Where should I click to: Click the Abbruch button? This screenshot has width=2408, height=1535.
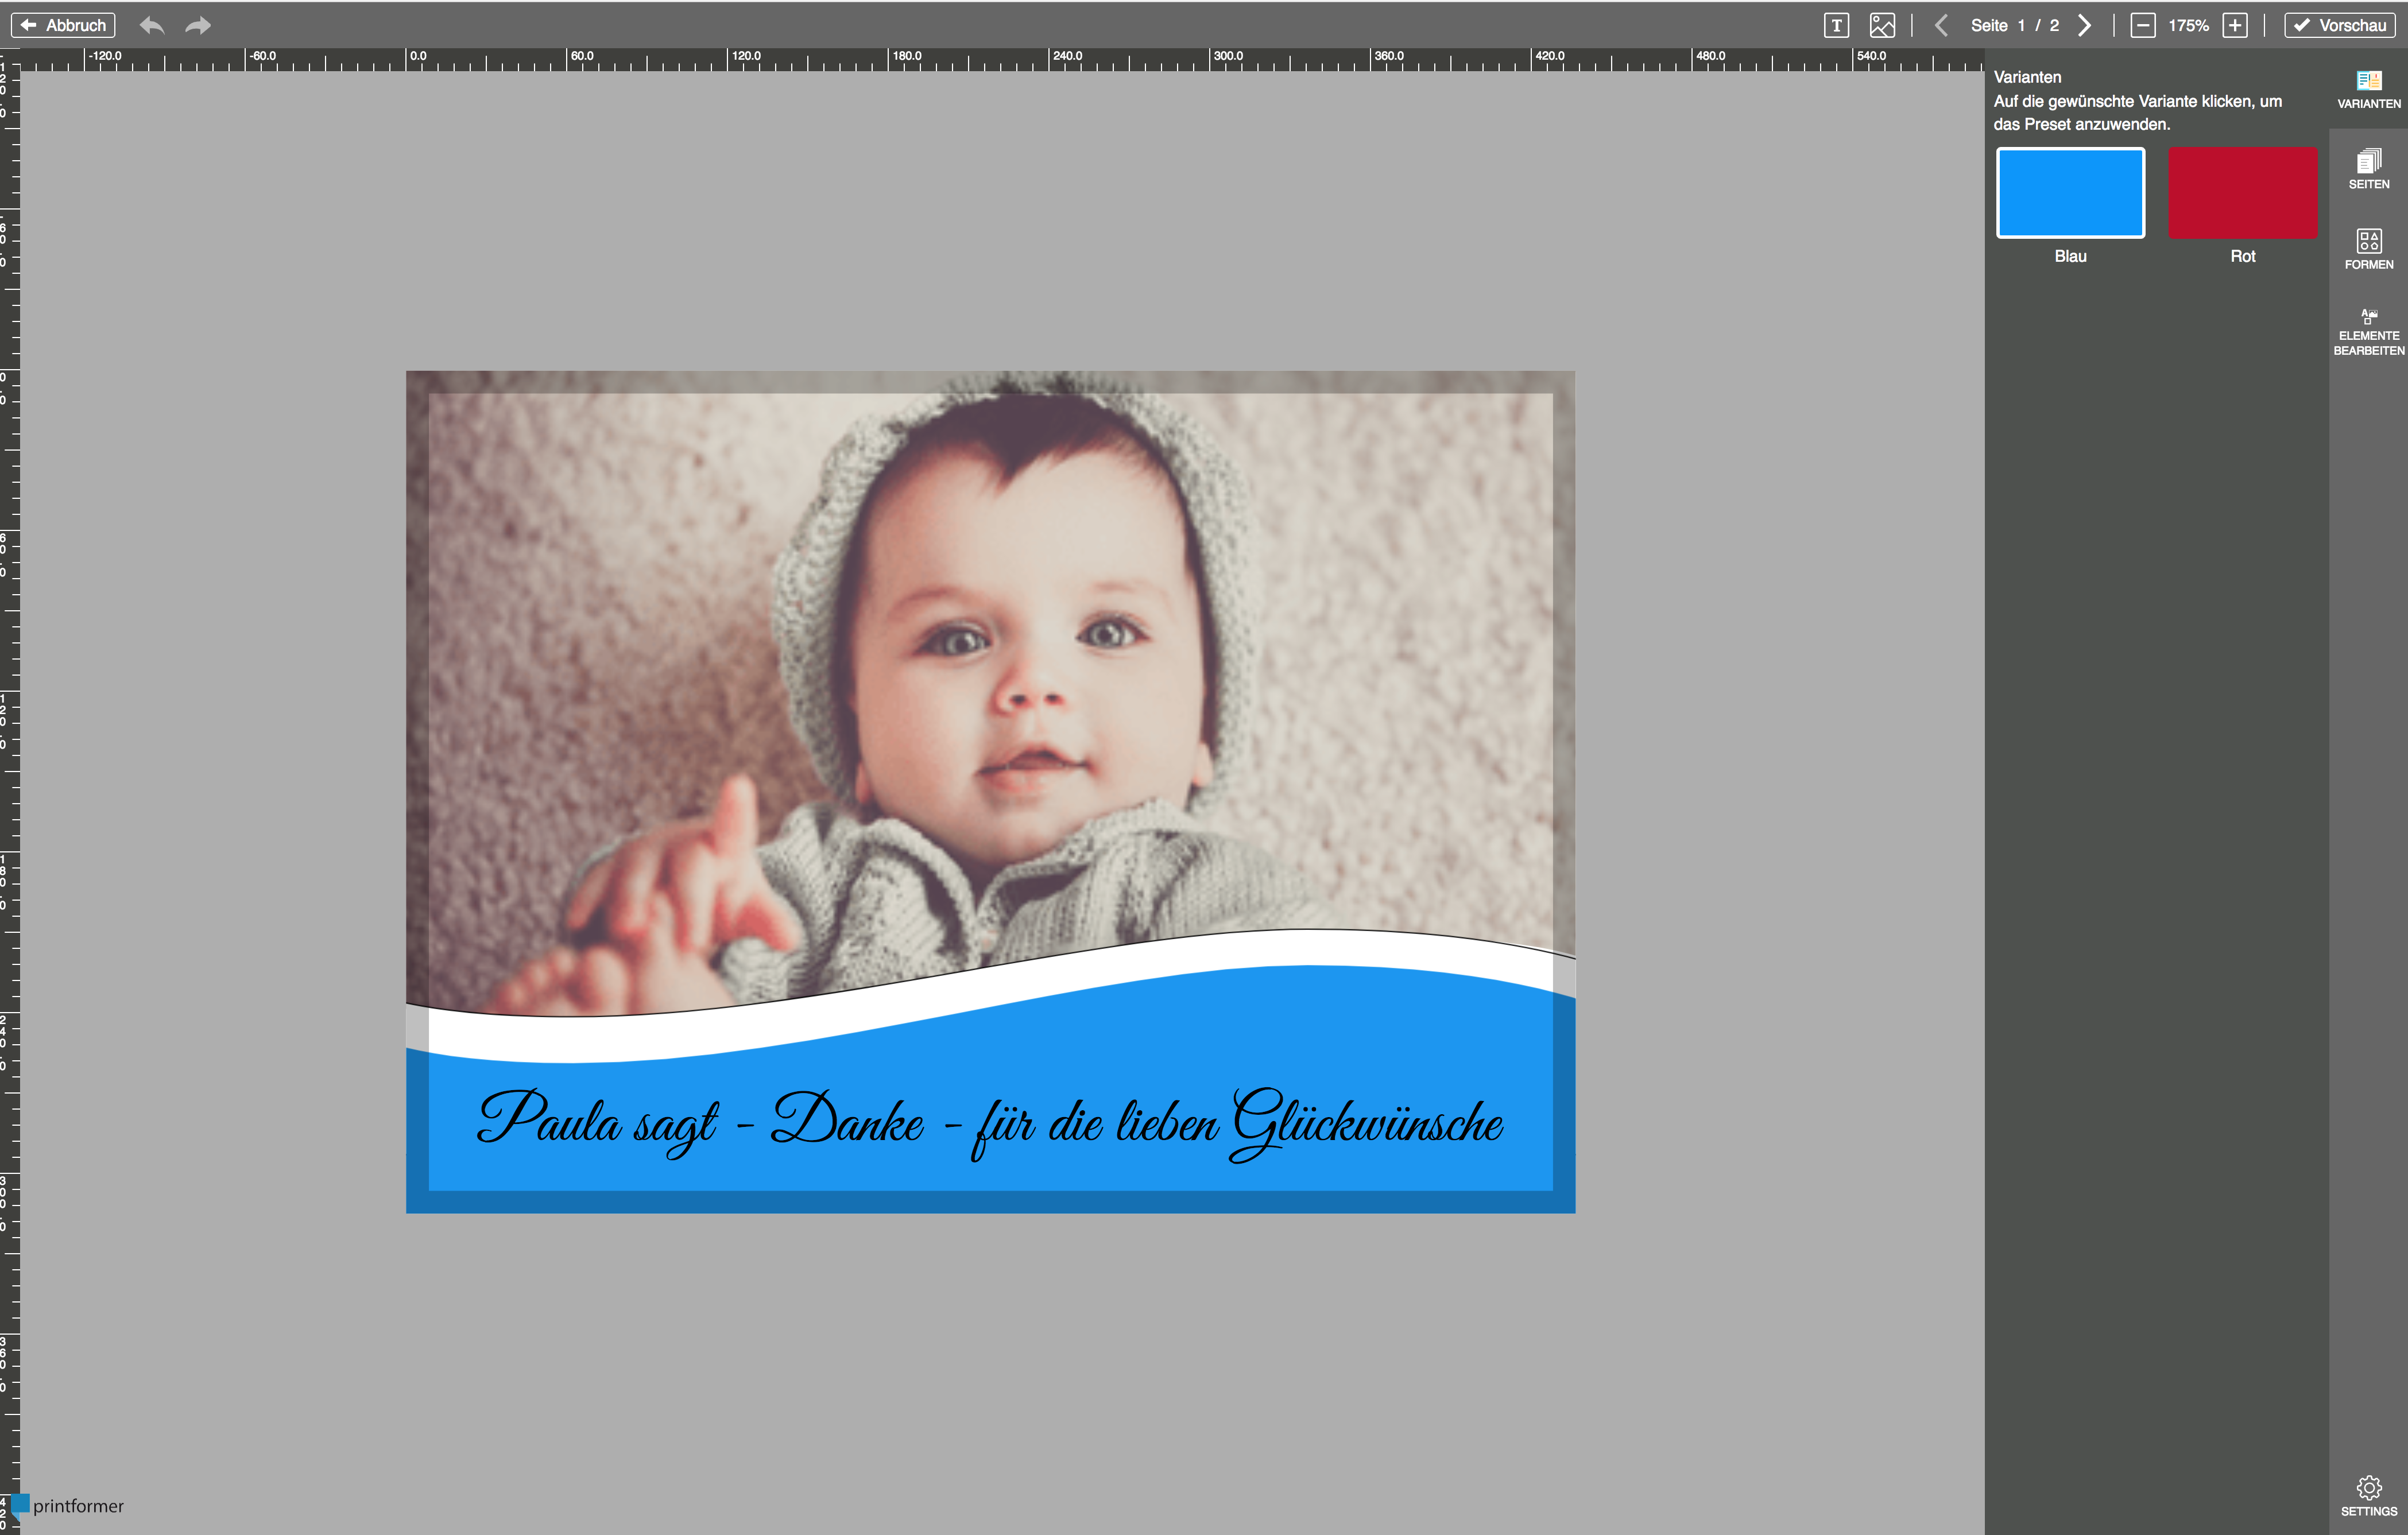pos(63,25)
